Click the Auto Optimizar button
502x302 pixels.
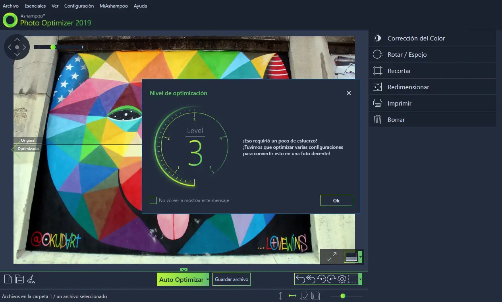point(181,279)
